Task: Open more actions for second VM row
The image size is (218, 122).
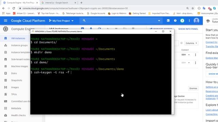Action: pyautogui.click(x=196, y=63)
